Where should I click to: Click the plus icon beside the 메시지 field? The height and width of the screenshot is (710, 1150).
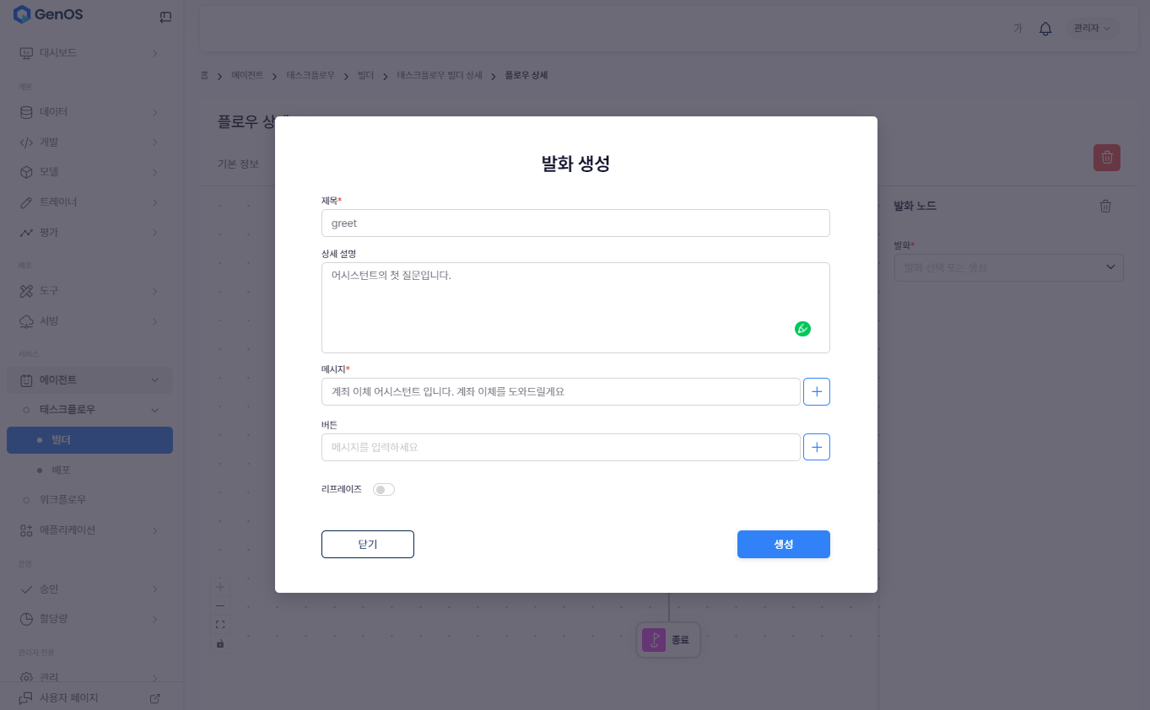coord(816,392)
